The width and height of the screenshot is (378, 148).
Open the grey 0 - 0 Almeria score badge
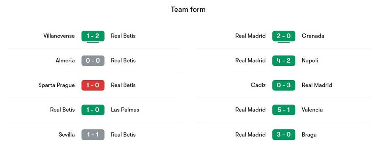point(93,61)
